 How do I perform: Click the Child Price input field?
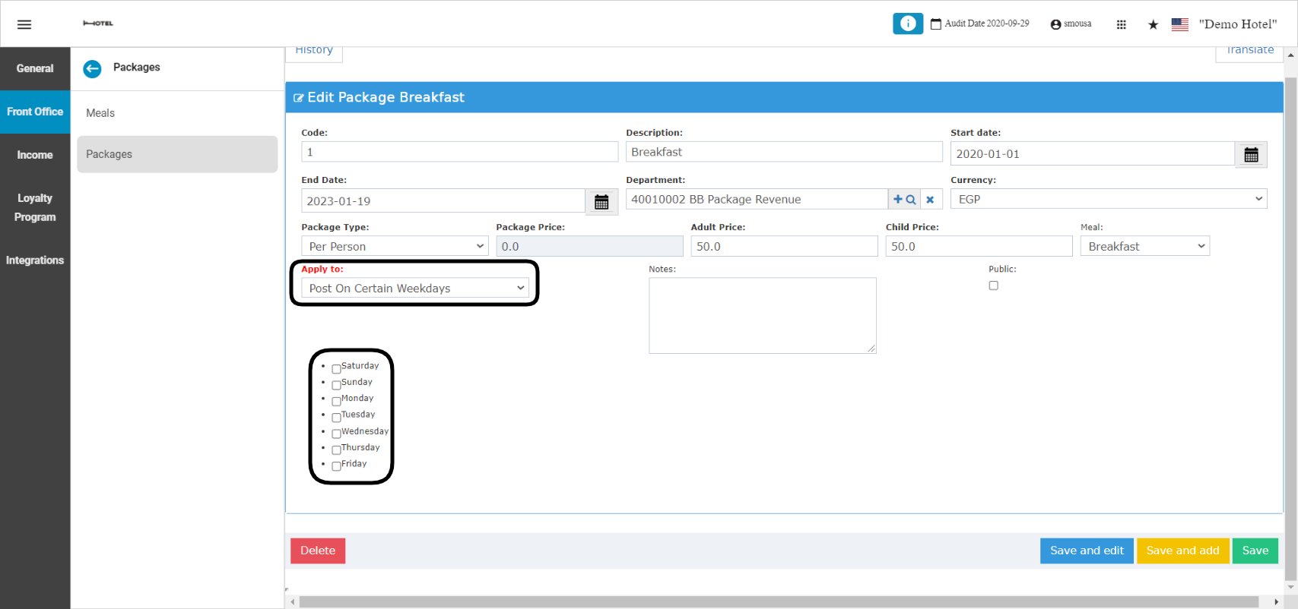tap(979, 246)
